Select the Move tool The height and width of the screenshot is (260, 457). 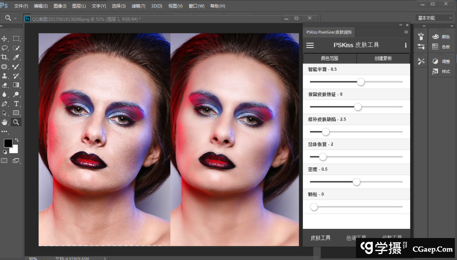click(5, 38)
